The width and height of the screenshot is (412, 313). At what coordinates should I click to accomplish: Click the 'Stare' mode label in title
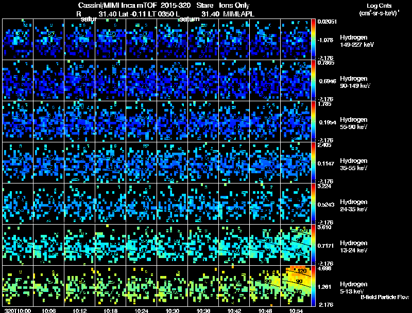click(205, 6)
